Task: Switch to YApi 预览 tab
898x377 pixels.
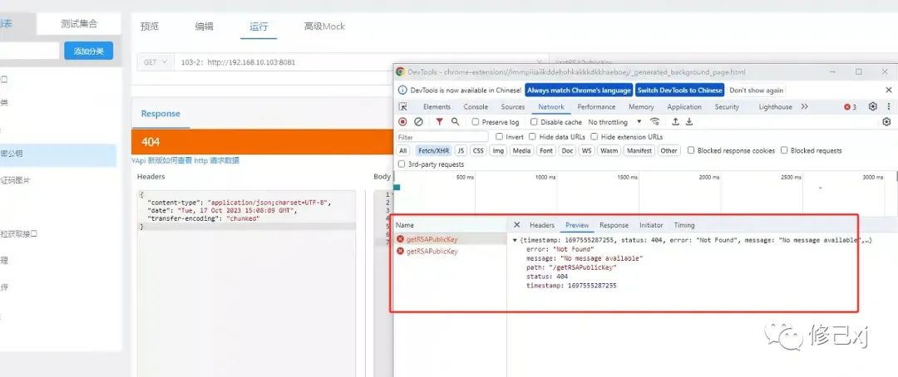Action: point(150,27)
